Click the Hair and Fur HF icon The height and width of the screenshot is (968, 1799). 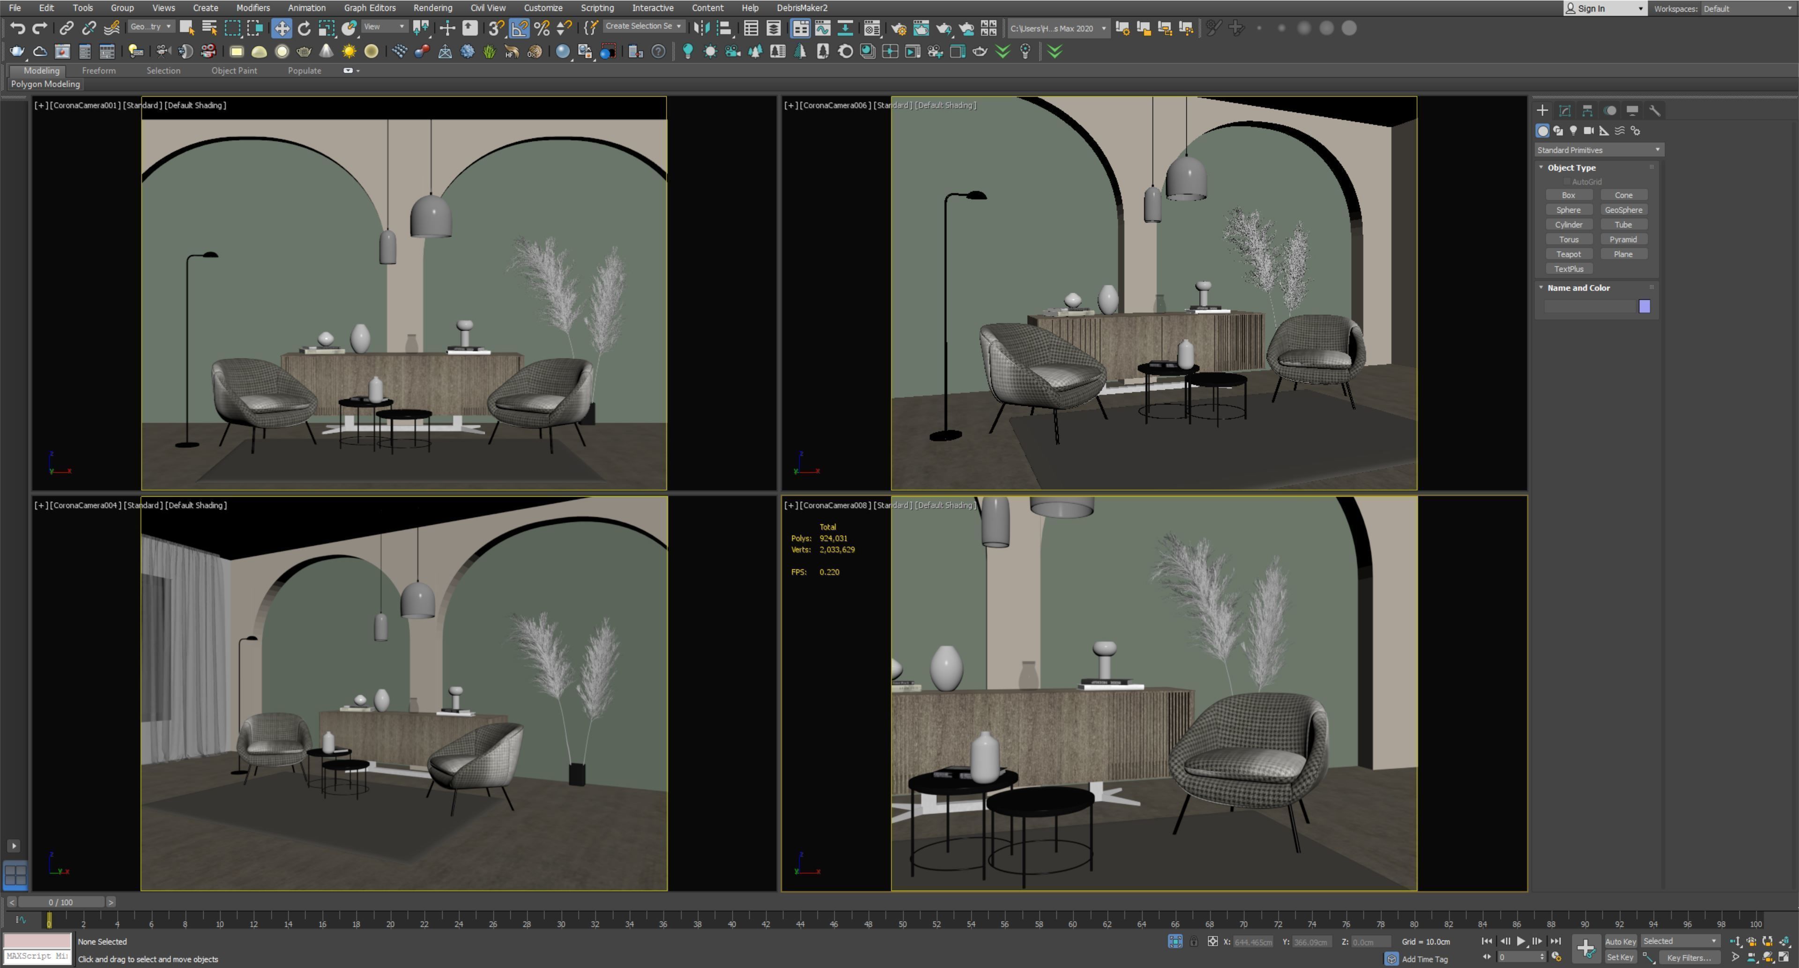coord(512,51)
